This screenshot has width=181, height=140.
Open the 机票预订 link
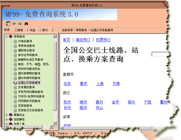tap(103, 40)
